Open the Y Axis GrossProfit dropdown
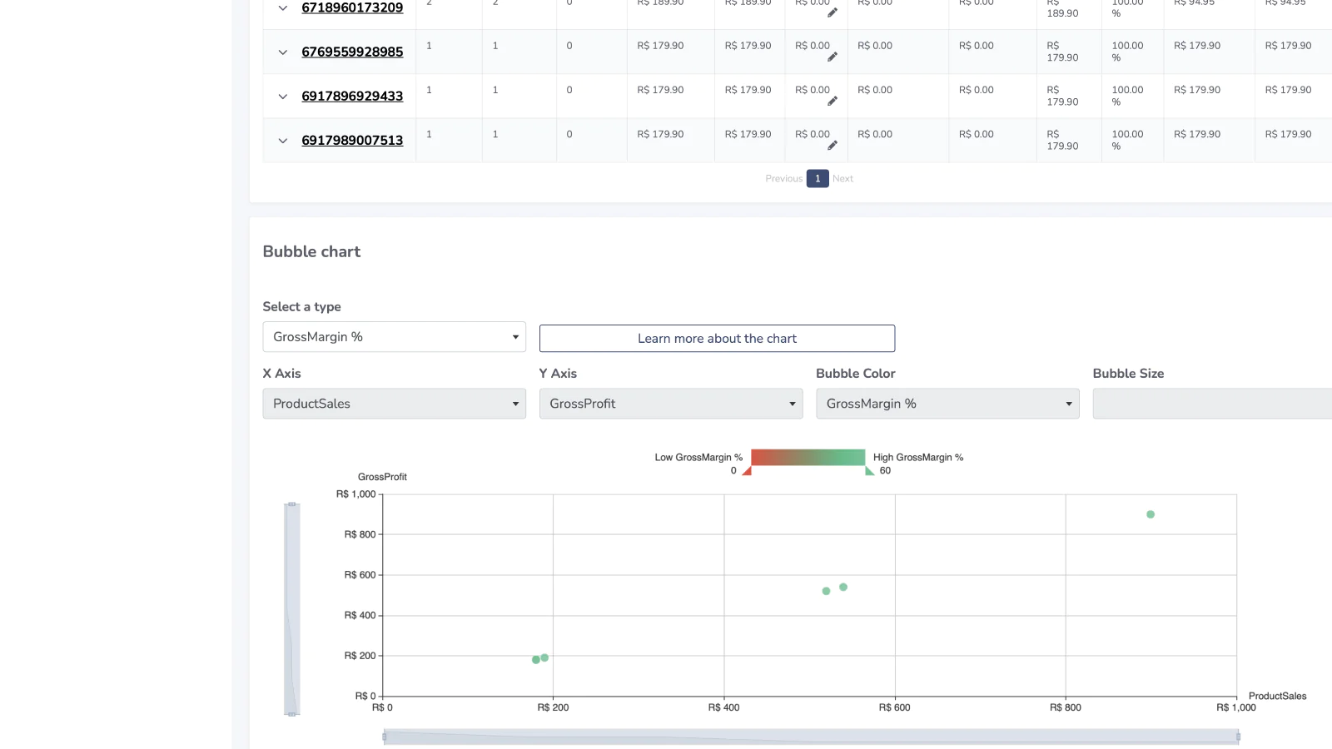Viewport: 1332px width, 749px height. pos(670,404)
